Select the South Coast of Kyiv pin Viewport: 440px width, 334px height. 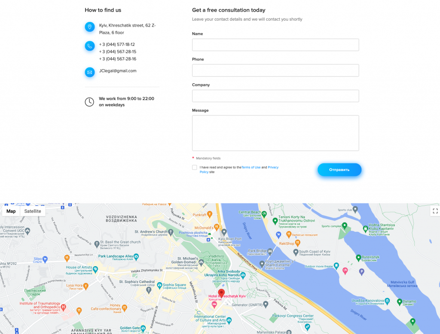click(x=296, y=252)
